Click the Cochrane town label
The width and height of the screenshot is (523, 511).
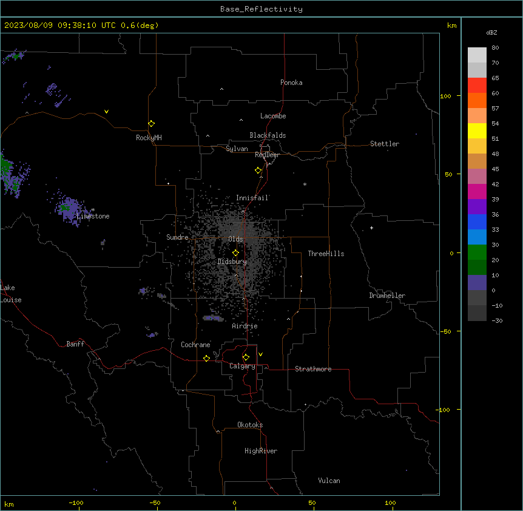click(x=195, y=345)
